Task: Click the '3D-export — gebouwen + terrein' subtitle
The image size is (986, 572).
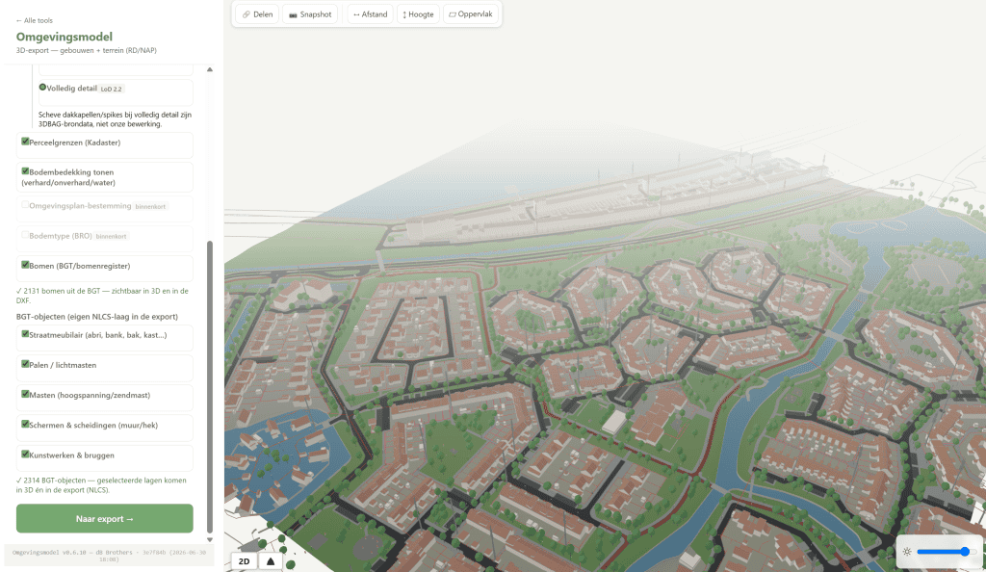Action: 86,50
